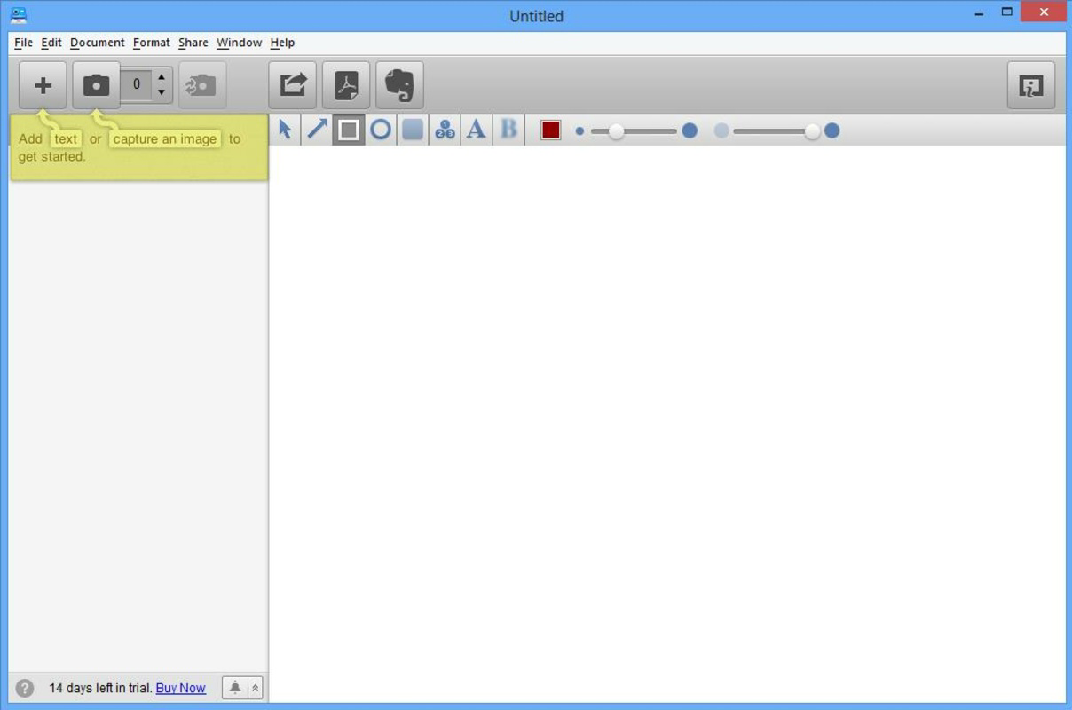The width and height of the screenshot is (1072, 710).
Task: Click the help question mark icon
Action: 25,688
